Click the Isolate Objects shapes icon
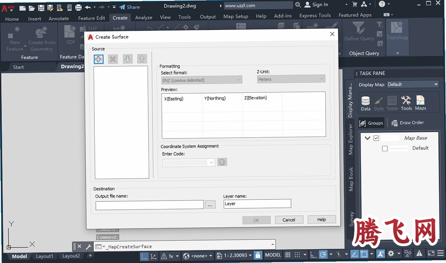This screenshot has height=263, width=446. pyautogui.click(x=408, y=253)
